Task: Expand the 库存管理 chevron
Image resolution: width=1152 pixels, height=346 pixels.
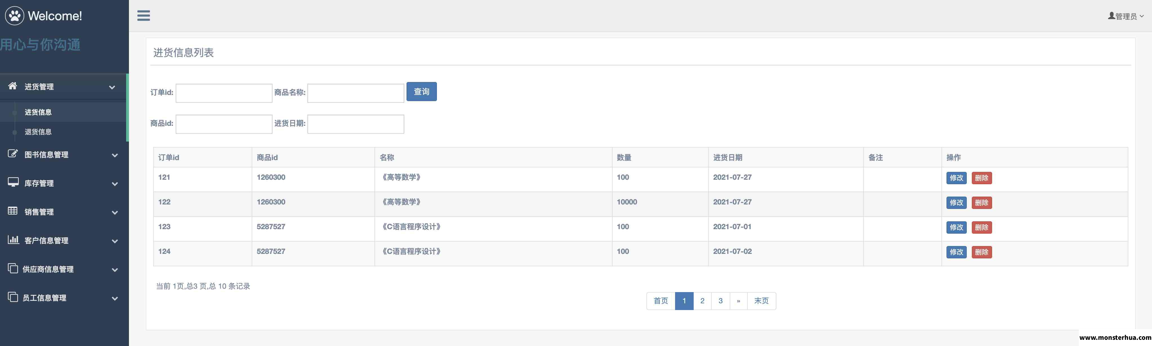Action: 115,184
